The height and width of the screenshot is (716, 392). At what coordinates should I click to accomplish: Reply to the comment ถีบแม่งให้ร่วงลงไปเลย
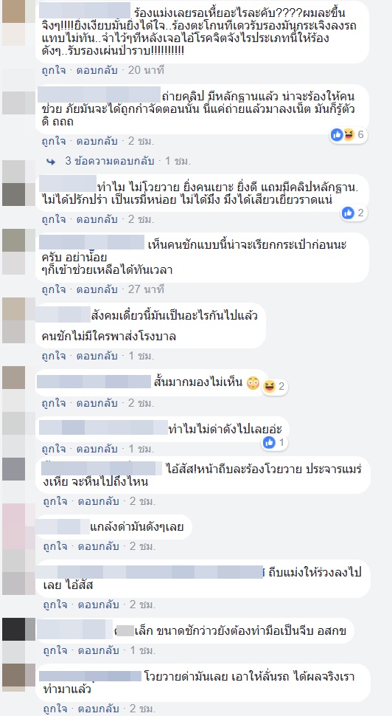point(98,605)
